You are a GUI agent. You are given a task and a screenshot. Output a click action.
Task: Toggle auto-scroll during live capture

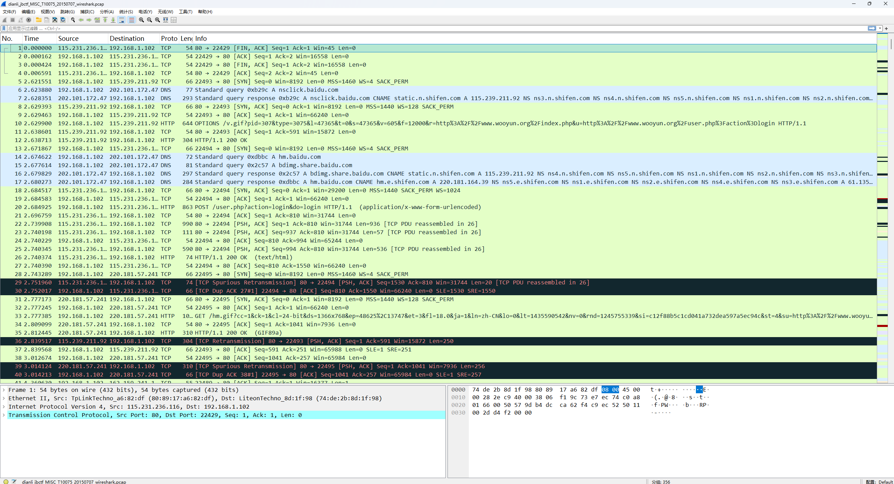[x=122, y=20]
